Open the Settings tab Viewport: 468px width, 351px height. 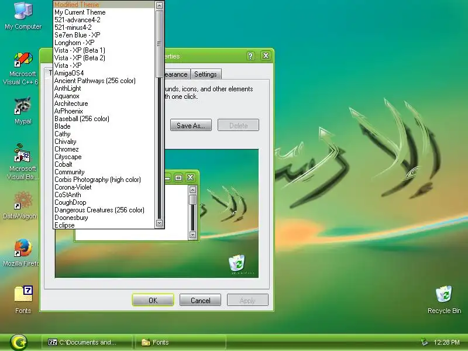[x=206, y=74]
